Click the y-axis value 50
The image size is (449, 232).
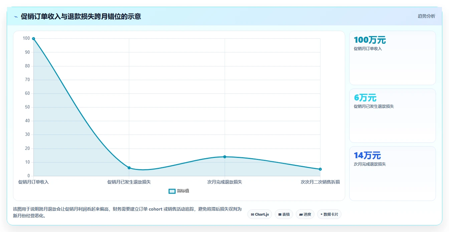click(27, 107)
